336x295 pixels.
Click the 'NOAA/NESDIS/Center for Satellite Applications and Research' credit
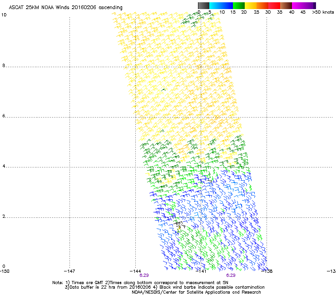click(196, 292)
